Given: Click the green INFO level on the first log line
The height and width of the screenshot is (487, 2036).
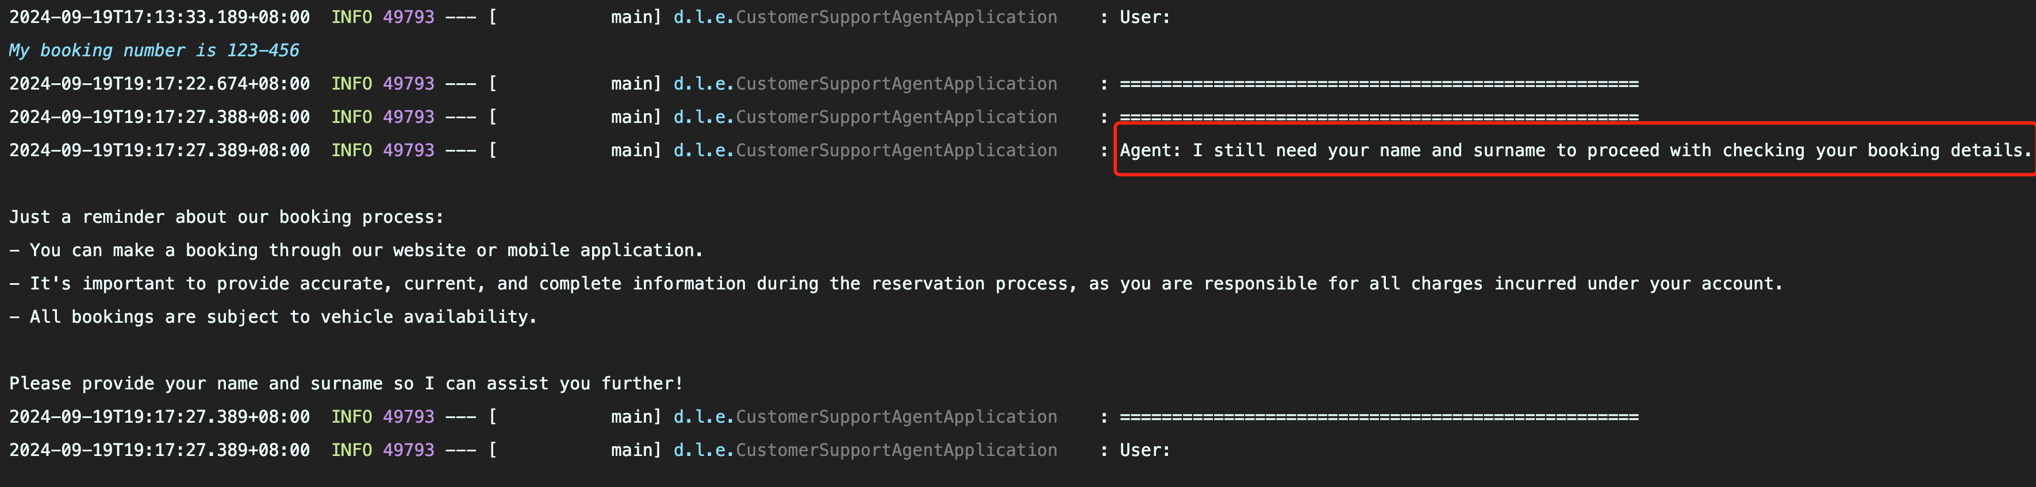Looking at the screenshot, I should click(x=351, y=17).
